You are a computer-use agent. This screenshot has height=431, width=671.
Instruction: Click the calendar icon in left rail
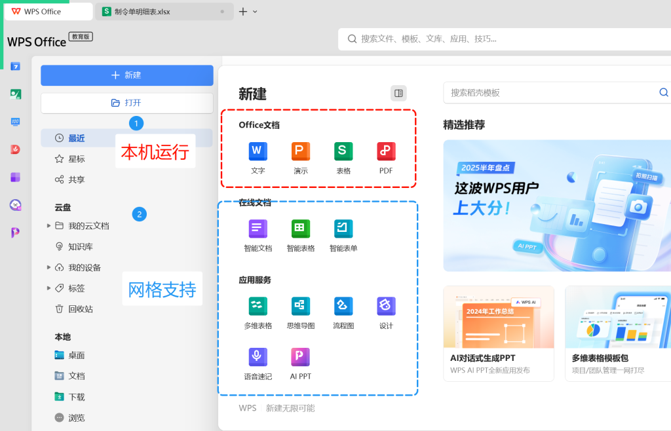[x=16, y=66]
